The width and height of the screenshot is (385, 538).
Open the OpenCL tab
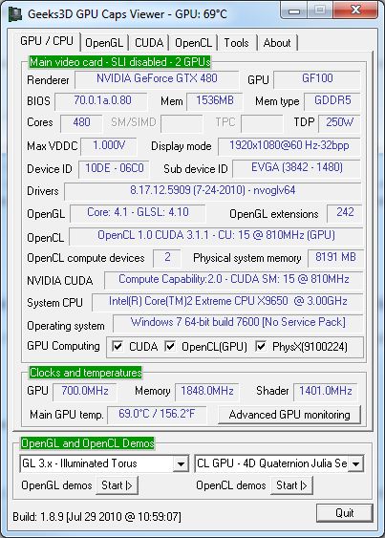coord(193,43)
